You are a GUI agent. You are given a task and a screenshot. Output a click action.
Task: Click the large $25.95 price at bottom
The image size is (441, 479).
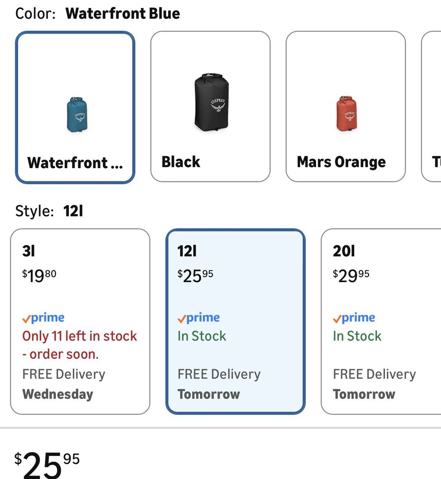click(x=47, y=464)
